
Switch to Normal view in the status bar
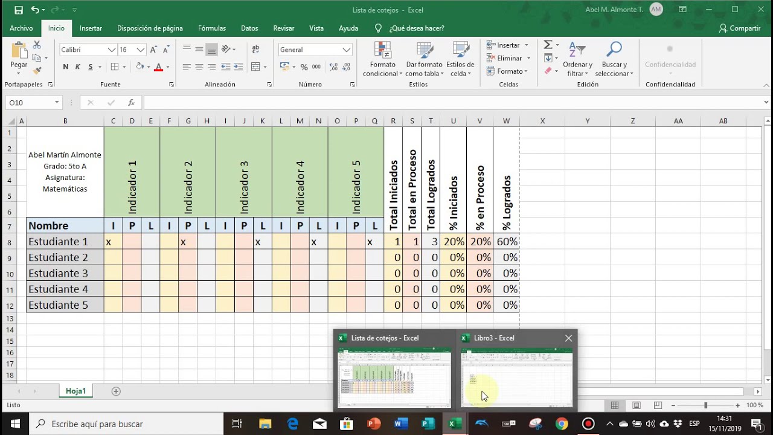(x=615, y=405)
